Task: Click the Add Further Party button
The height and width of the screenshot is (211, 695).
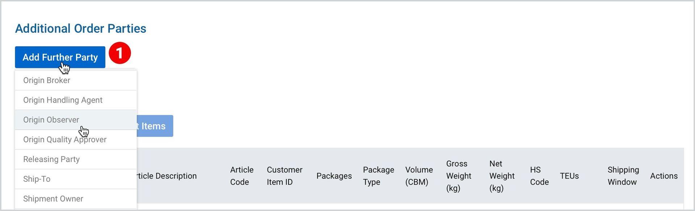Action: click(60, 57)
